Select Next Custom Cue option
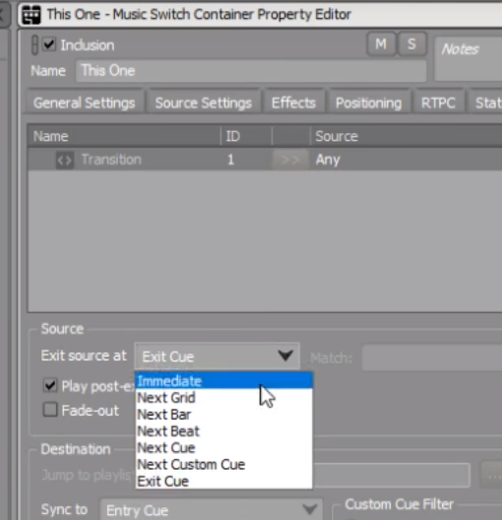 (224, 464)
